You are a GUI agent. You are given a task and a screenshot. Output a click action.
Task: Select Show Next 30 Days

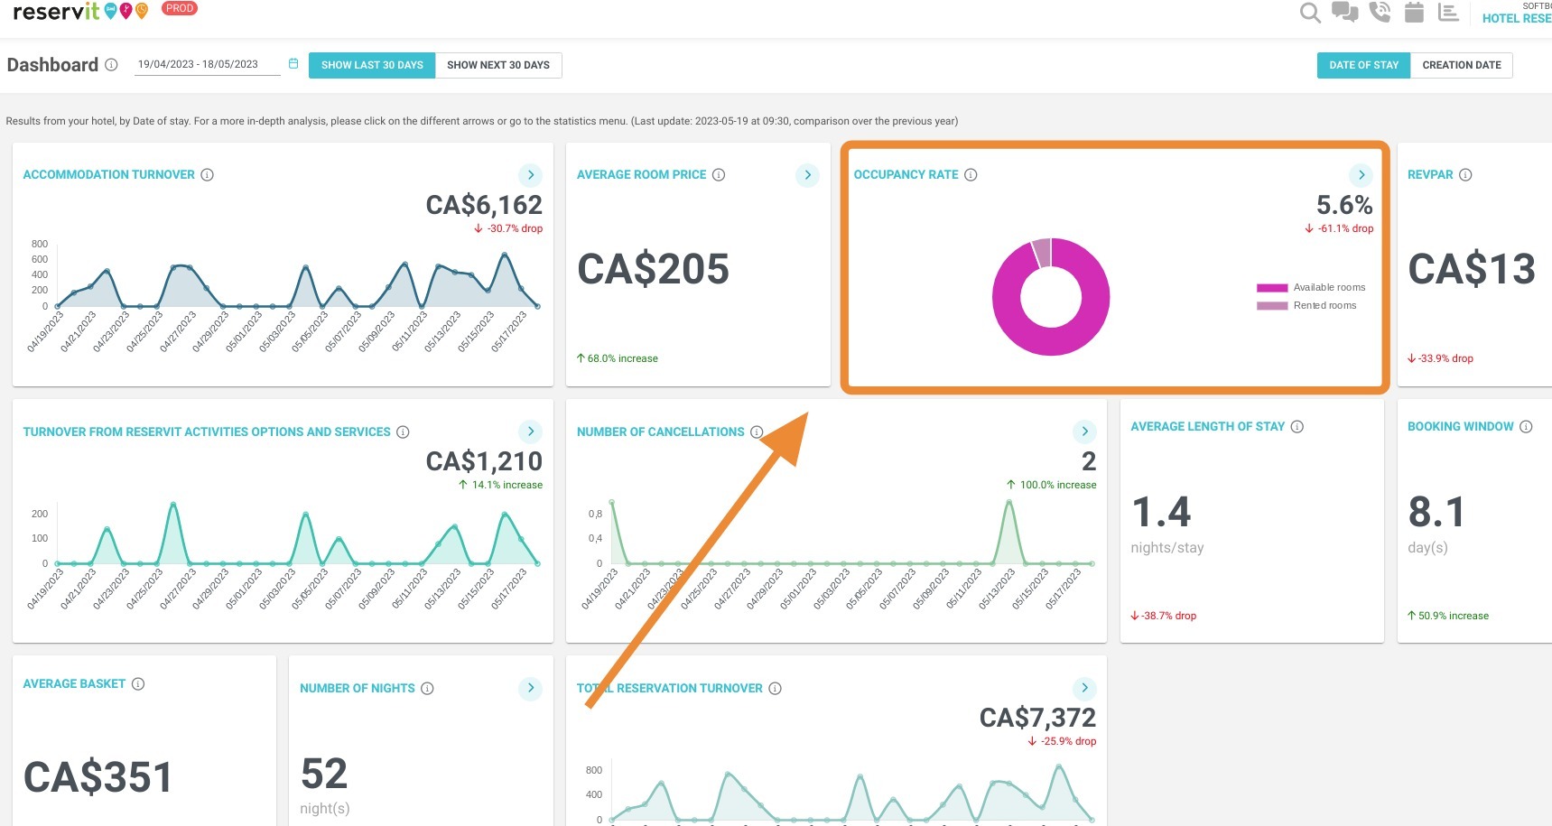click(498, 65)
